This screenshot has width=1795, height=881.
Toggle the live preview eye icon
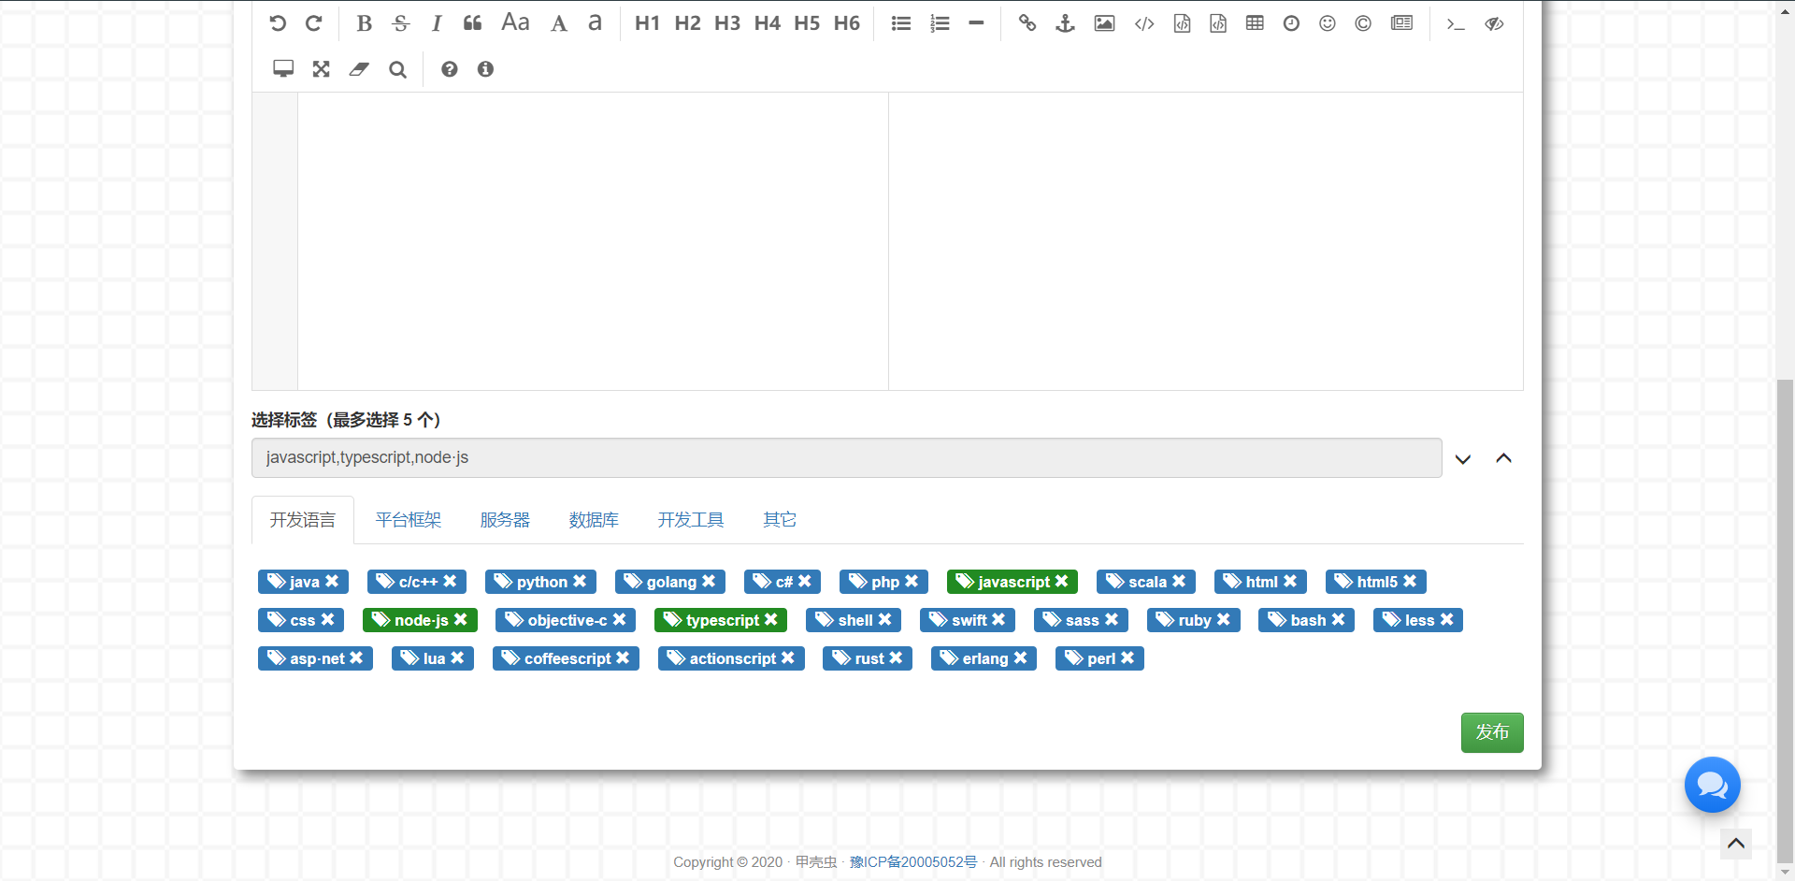point(1494,23)
